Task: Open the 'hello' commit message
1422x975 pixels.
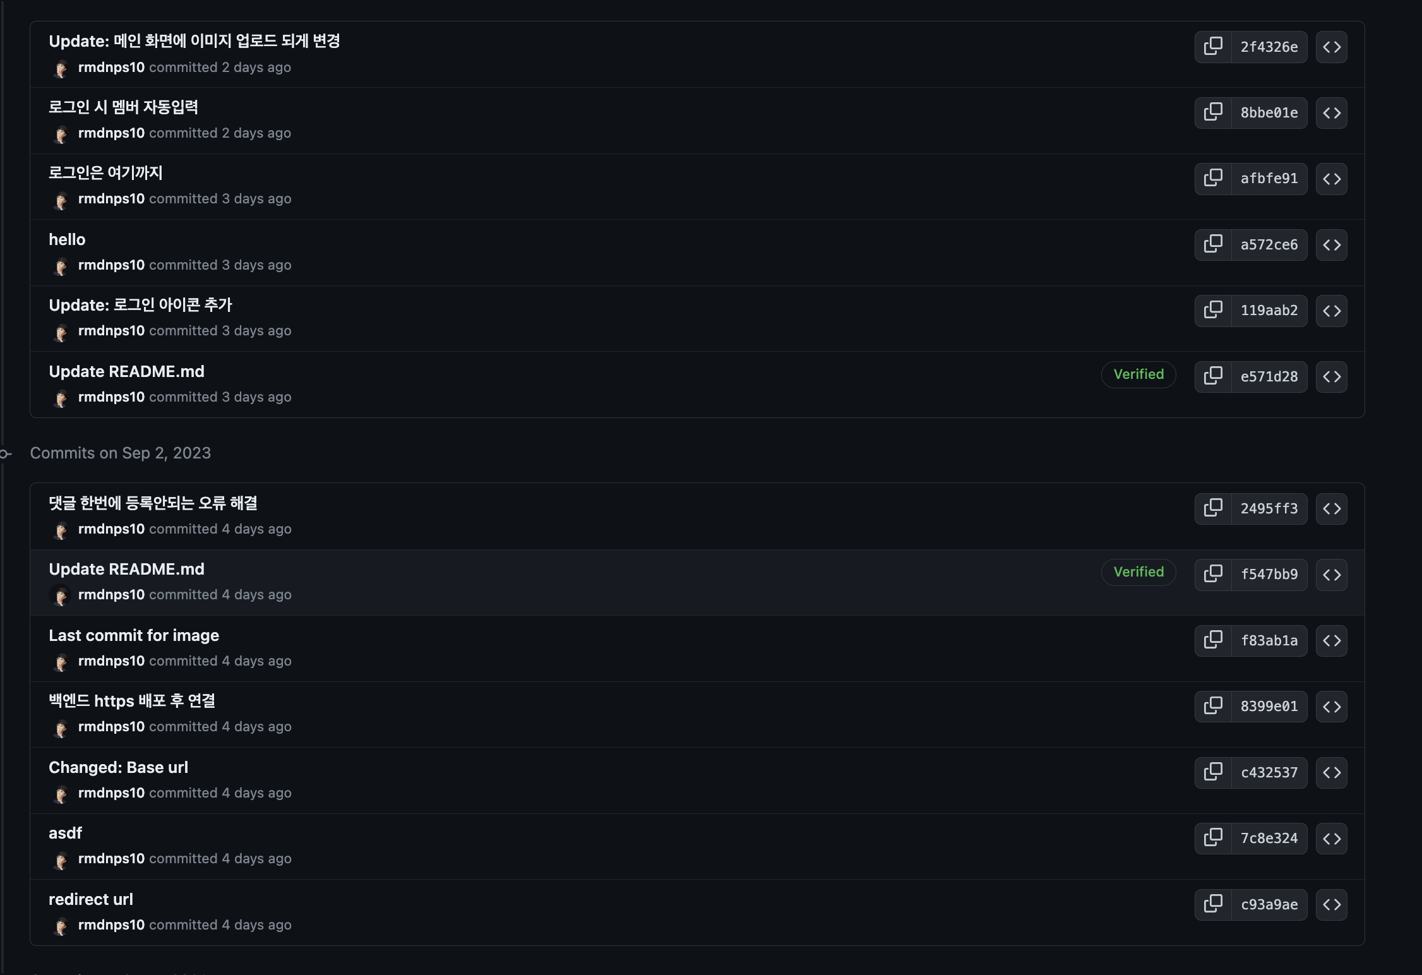Action: coord(67,240)
